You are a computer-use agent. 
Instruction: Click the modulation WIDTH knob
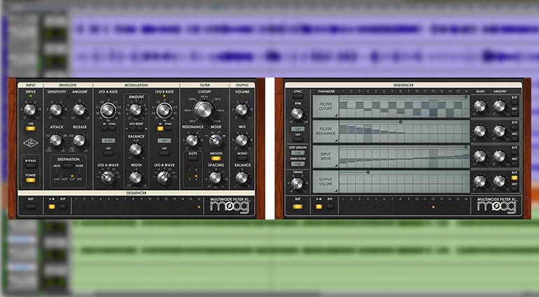[x=136, y=178]
